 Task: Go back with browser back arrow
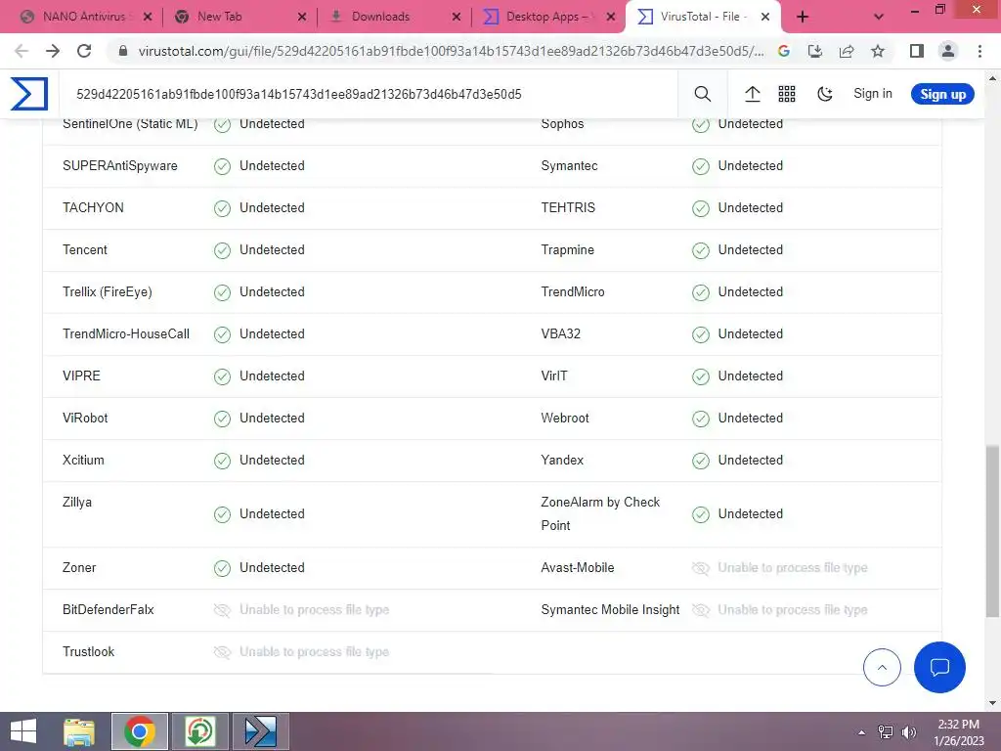click(22, 51)
